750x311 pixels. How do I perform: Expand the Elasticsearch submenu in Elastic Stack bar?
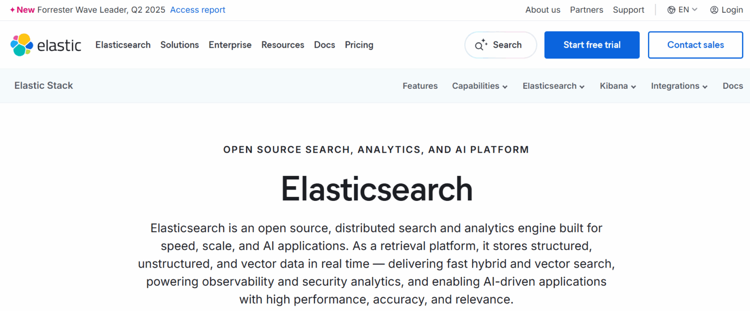[554, 86]
